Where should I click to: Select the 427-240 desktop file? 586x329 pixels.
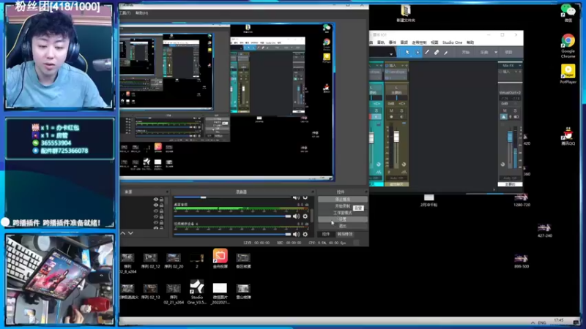coord(544,230)
